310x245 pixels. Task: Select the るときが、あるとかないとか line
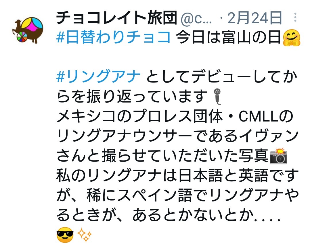click(x=169, y=215)
